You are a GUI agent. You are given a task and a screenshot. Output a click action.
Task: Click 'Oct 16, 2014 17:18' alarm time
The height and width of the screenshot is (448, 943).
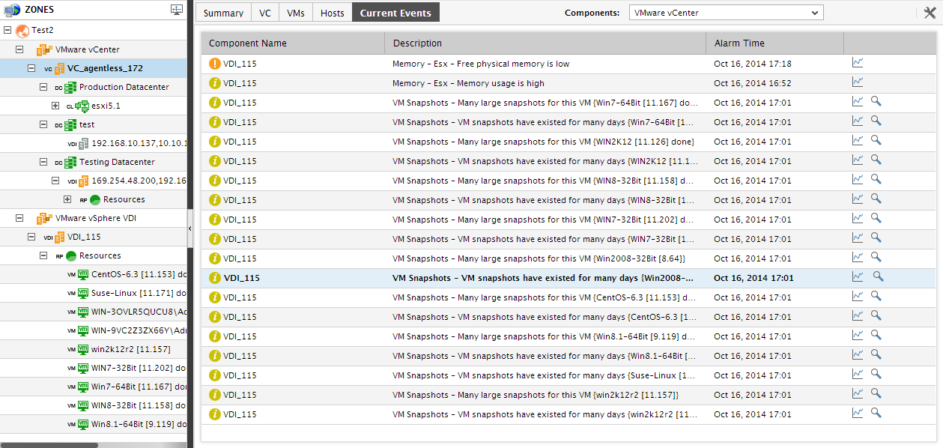coord(752,64)
